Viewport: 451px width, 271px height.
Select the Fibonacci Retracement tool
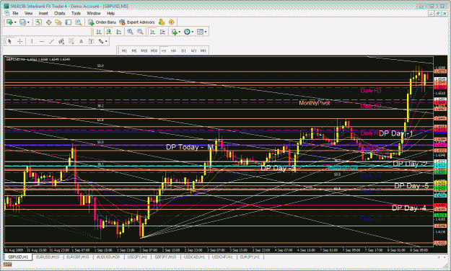(x=71, y=41)
